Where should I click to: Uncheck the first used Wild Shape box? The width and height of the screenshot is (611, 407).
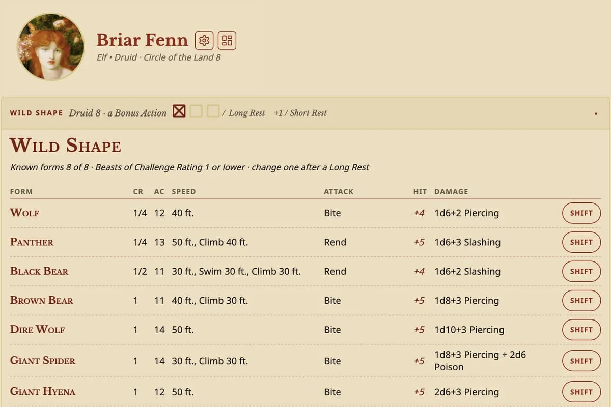(x=179, y=111)
